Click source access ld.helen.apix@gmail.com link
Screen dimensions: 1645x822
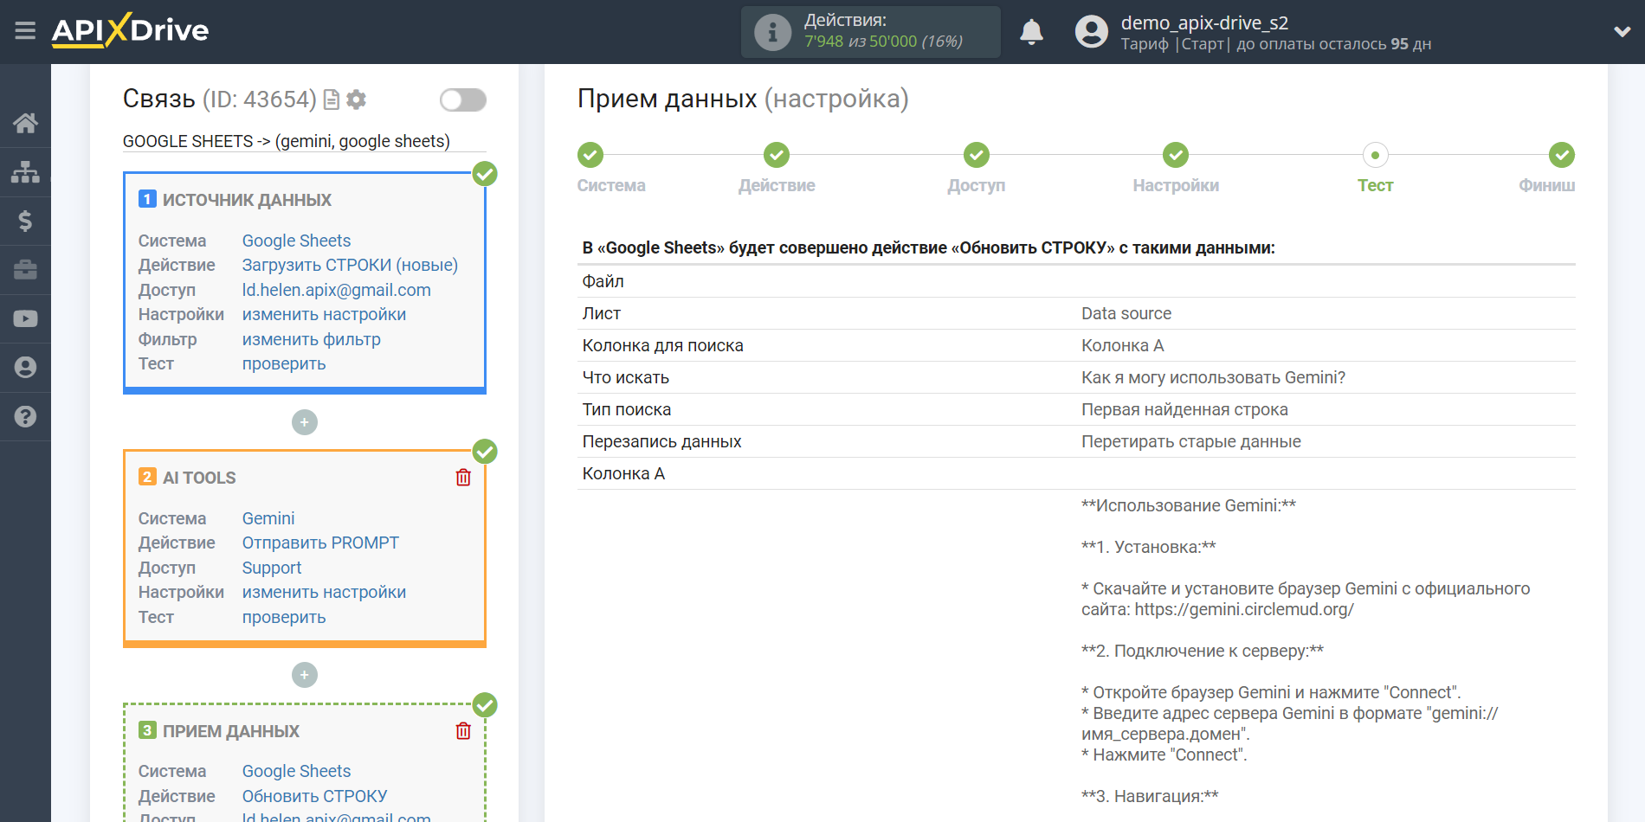pos(336,290)
